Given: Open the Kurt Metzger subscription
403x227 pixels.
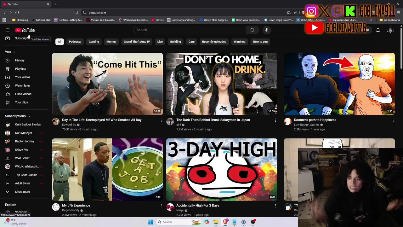Looking at the screenshot, I should click(x=24, y=133).
